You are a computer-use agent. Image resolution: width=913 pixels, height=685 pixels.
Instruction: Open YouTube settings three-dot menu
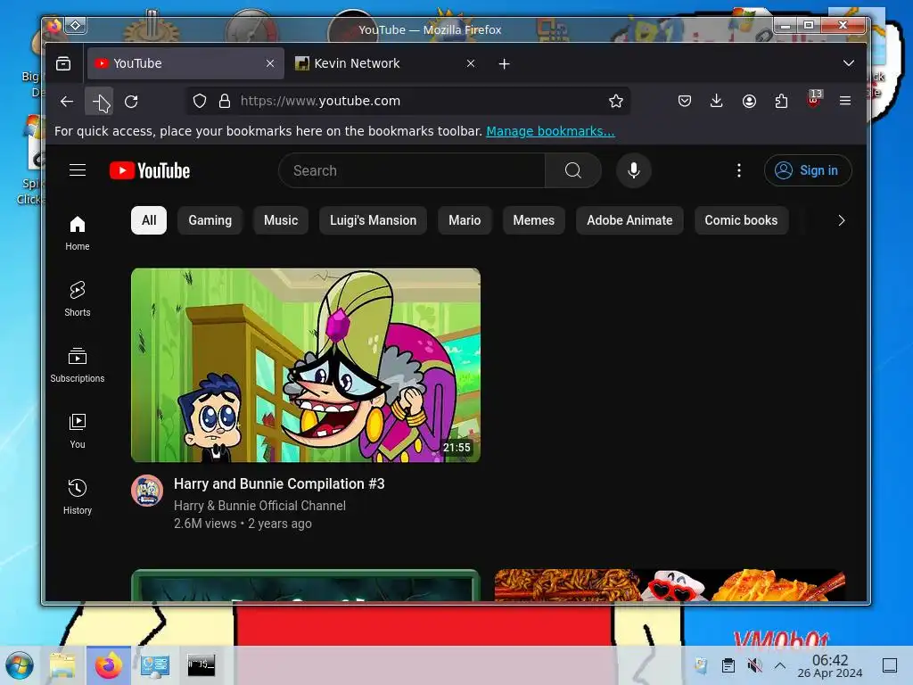pos(739,170)
